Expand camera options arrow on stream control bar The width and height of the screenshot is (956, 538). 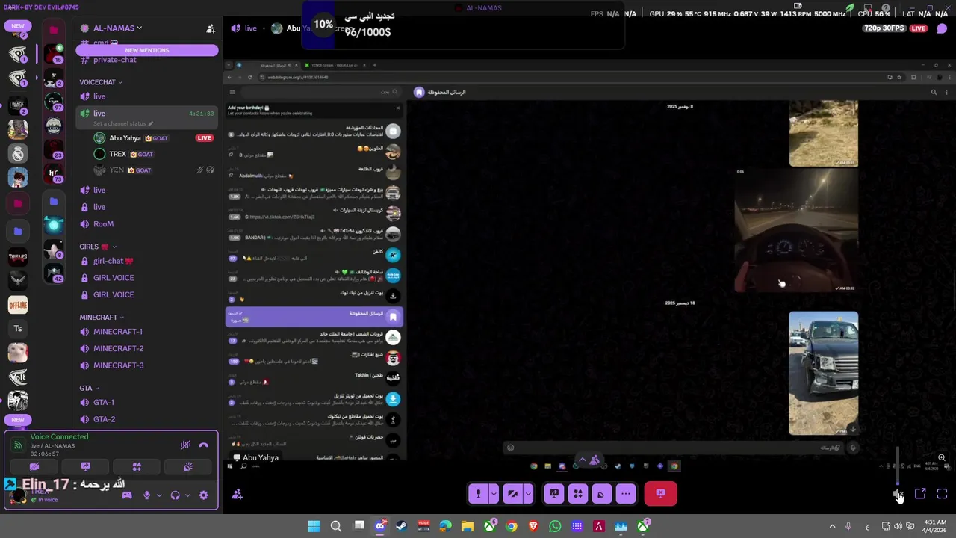click(528, 493)
